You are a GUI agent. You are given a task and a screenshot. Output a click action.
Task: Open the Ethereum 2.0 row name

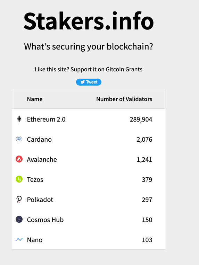pos(46,119)
